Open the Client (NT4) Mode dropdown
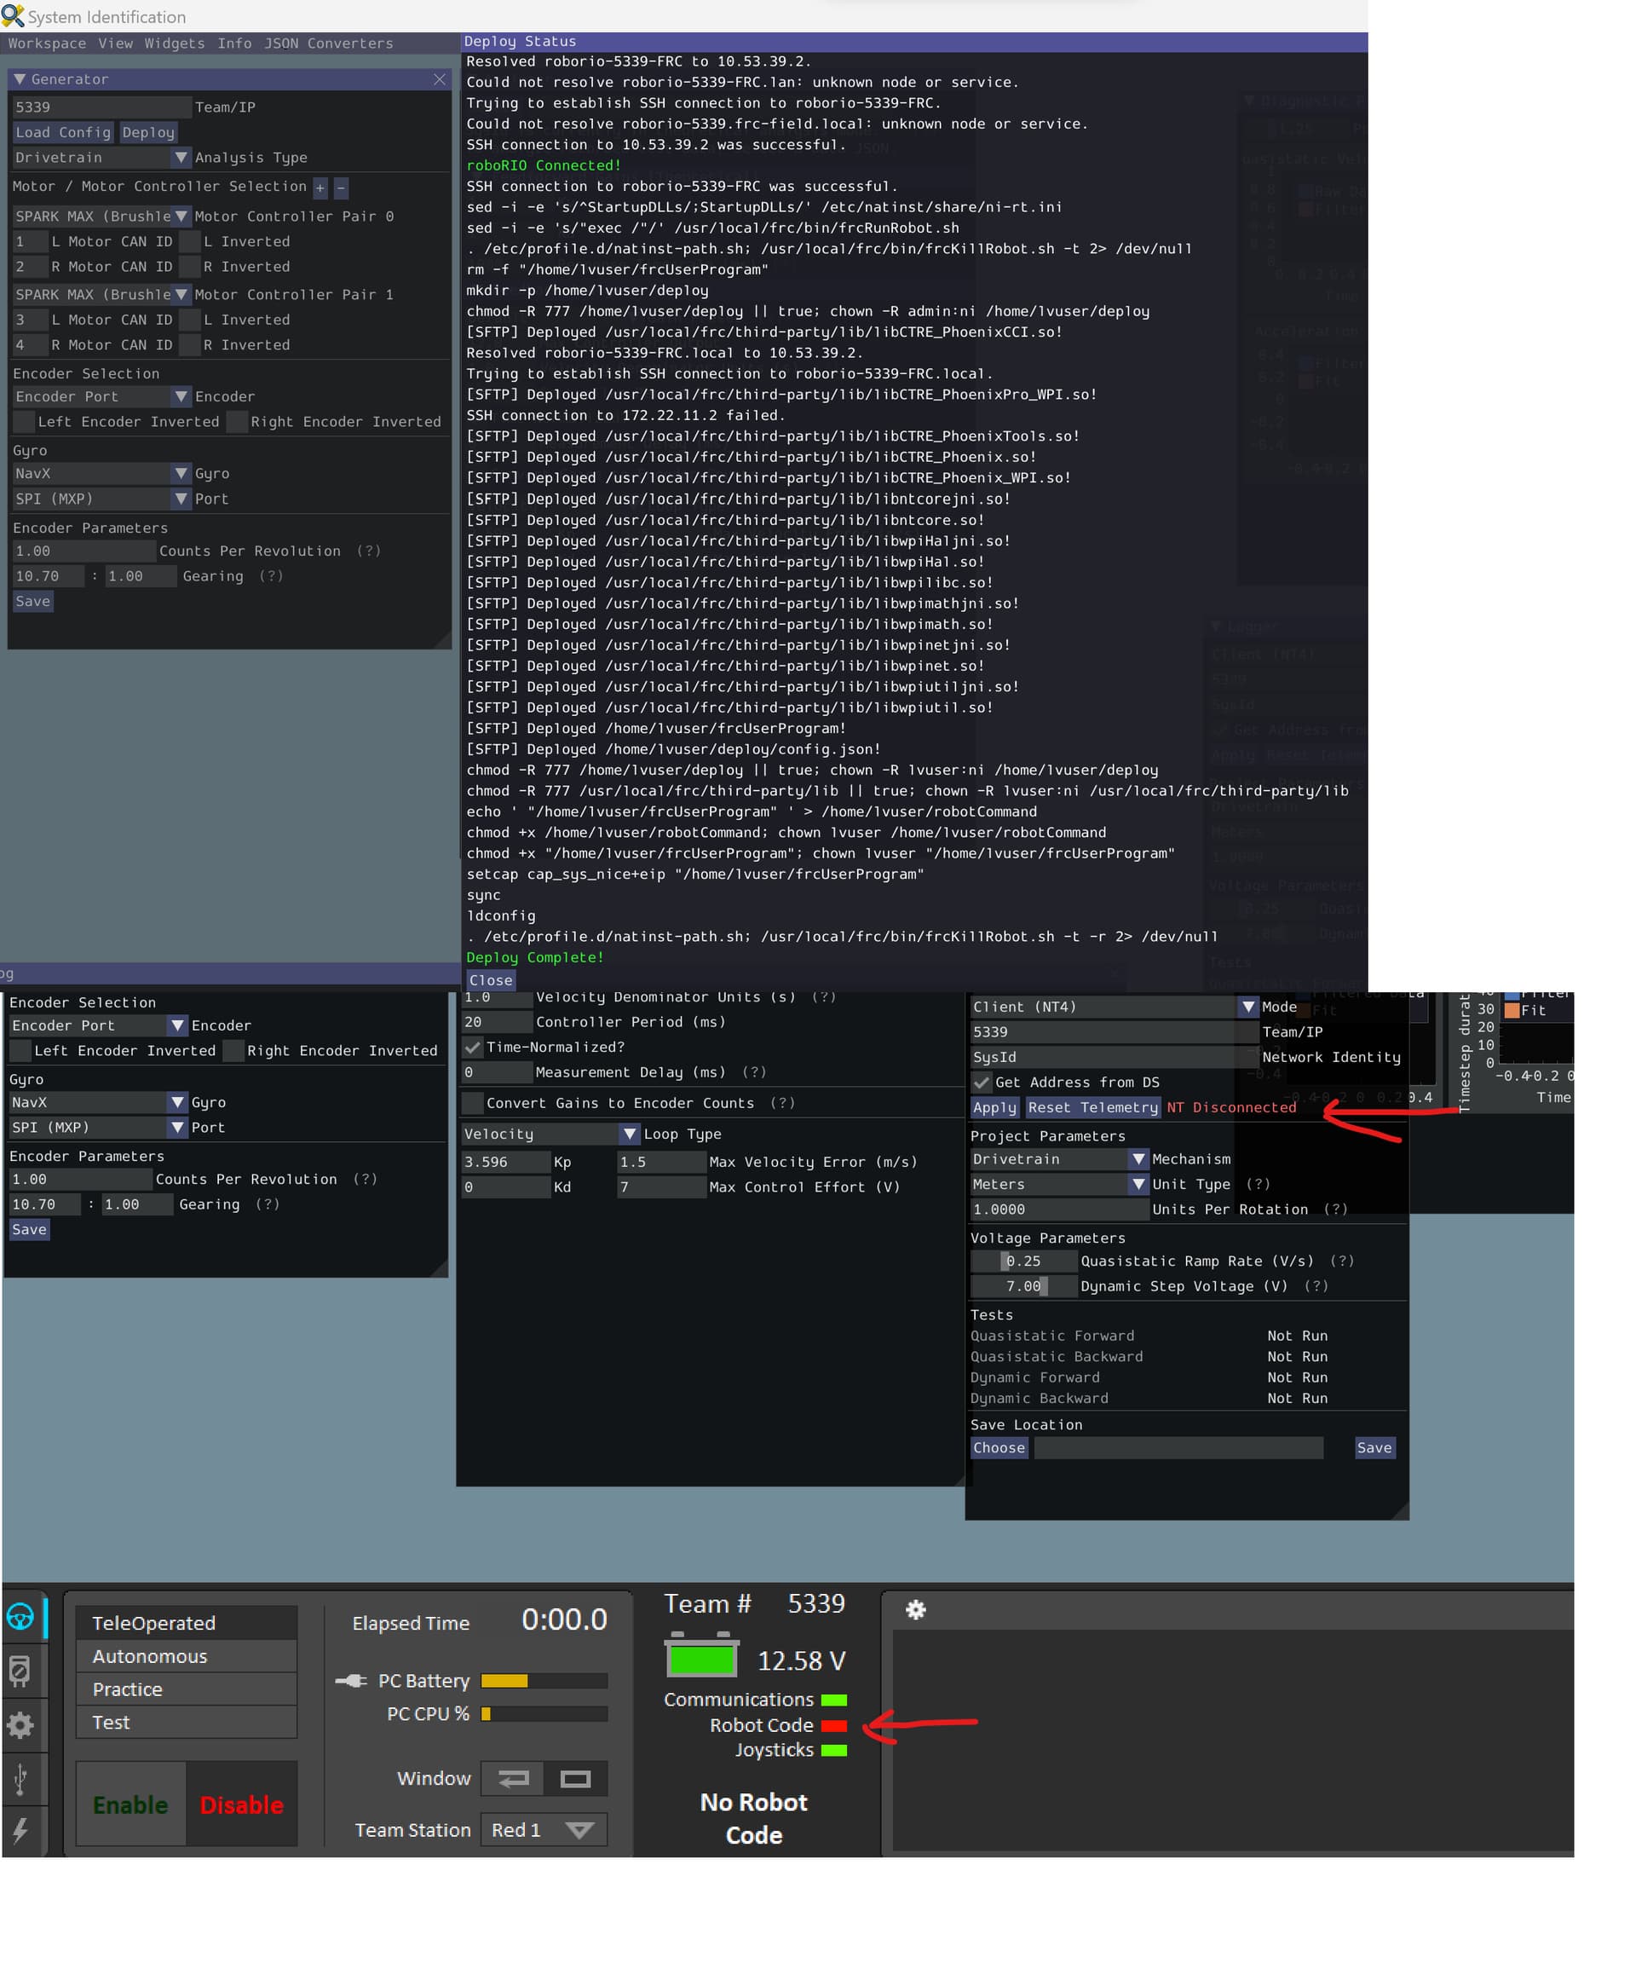The image size is (1636, 1986). 1115,1007
